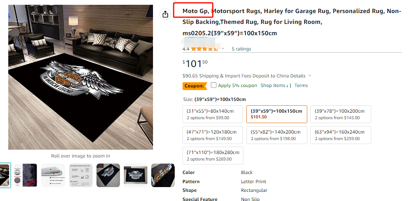Enable the Apply 5% coupon checkbox

pyautogui.click(x=213, y=85)
